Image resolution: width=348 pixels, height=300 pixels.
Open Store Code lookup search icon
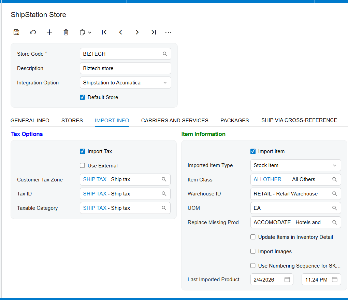165,54
